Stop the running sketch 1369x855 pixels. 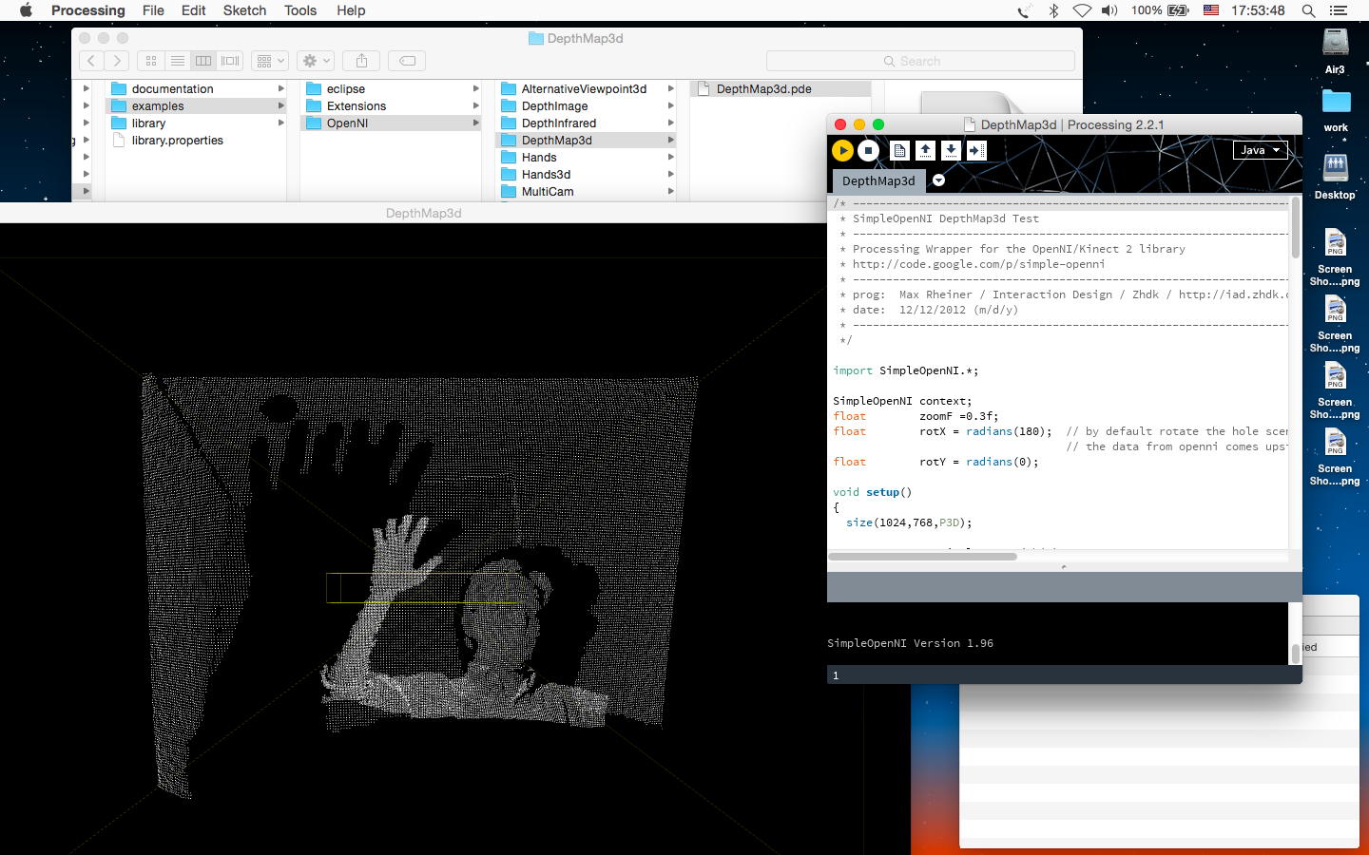pyautogui.click(x=868, y=150)
